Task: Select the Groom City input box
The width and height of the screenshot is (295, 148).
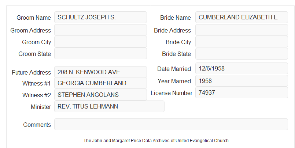Action: click(x=100, y=42)
